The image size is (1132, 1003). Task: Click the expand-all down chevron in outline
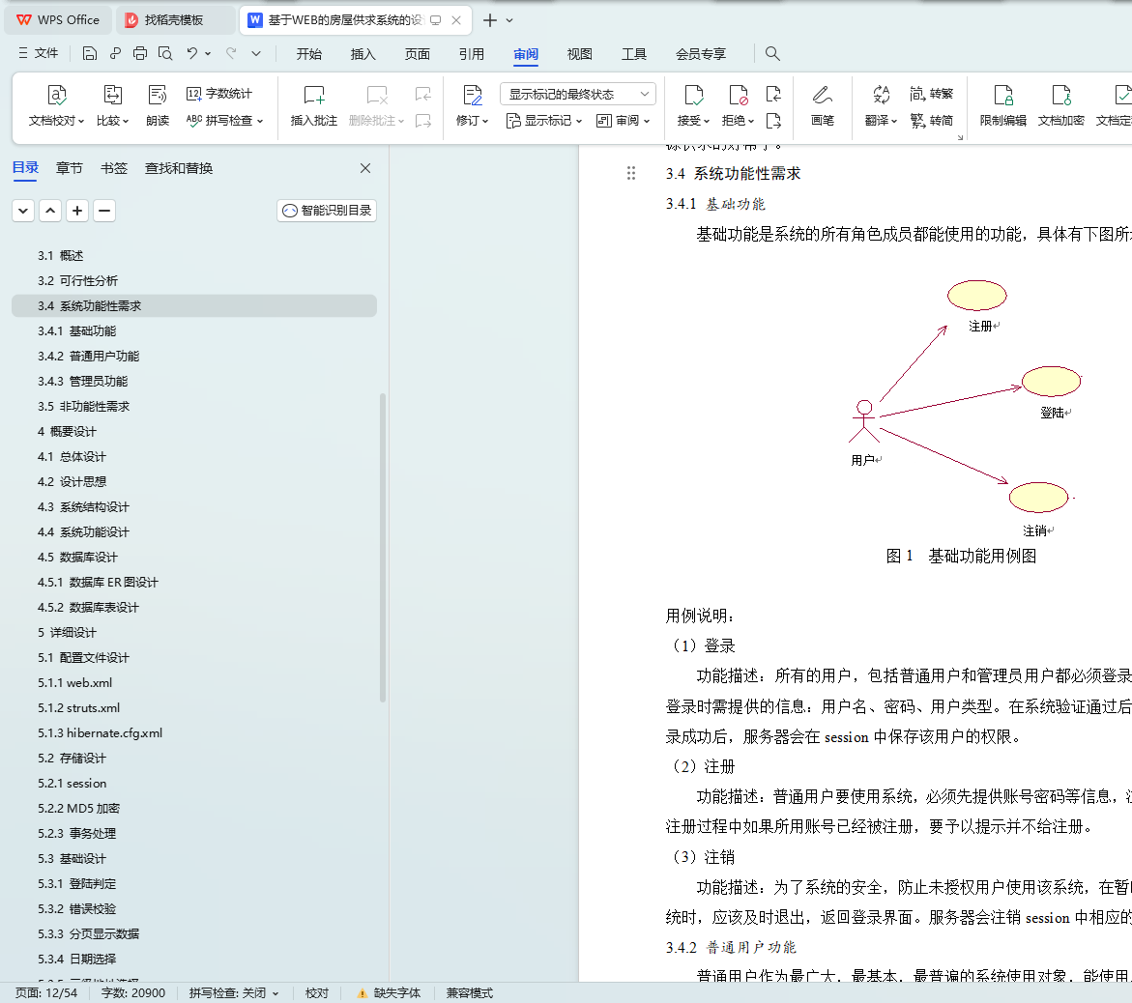[x=23, y=211]
